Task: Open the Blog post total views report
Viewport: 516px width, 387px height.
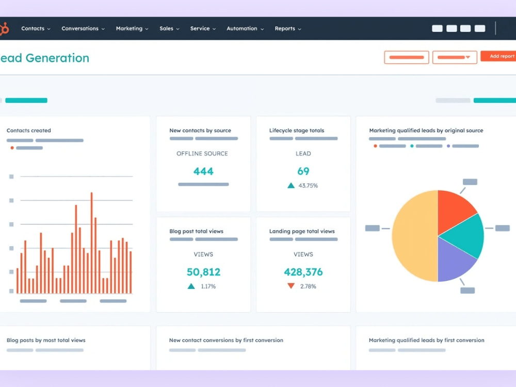Action: click(x=196, y=231)
